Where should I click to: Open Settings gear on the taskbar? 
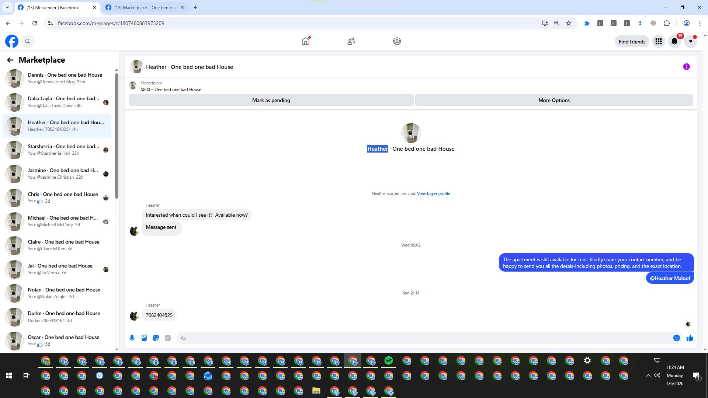587,360
